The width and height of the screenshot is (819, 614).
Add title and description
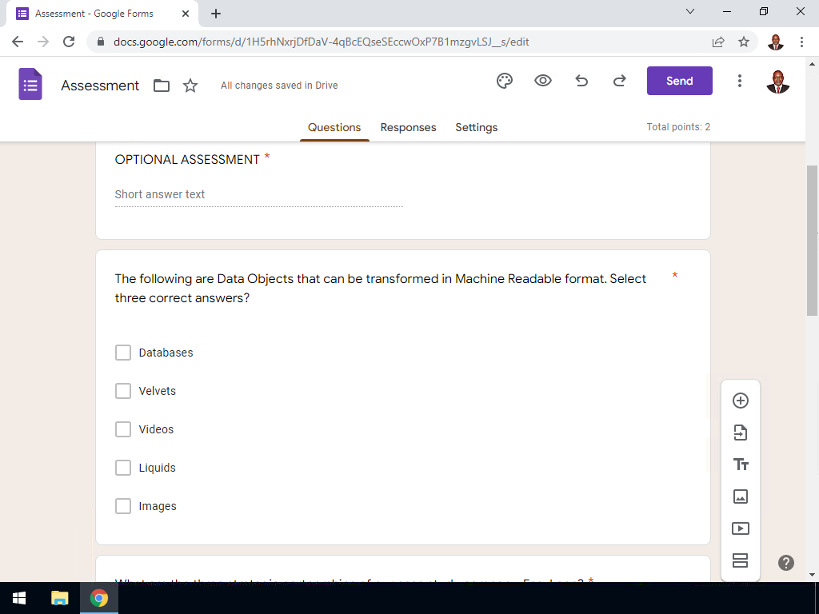click(740, 464)
